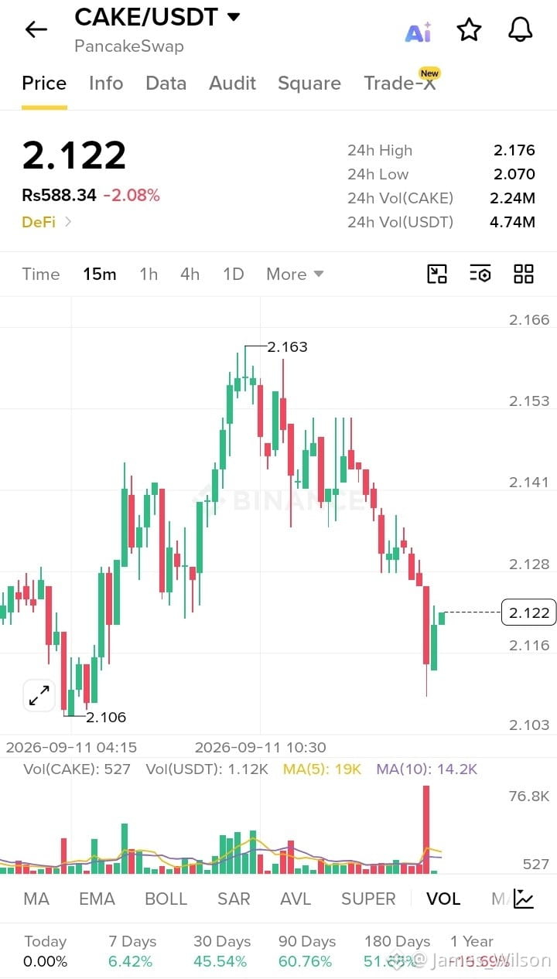The height and width of the screenshot is (979, 557).
Task: Tap the back arrow icon
Action: pyautogui.click(x=36, y=30)
